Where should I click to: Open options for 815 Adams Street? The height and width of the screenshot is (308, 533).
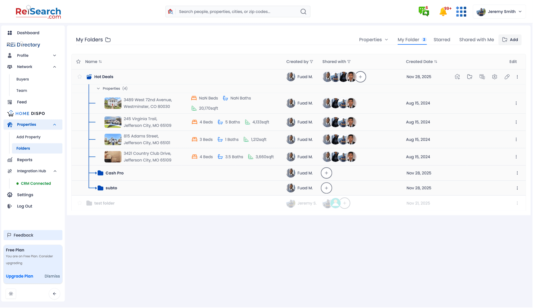pos(516,140)
